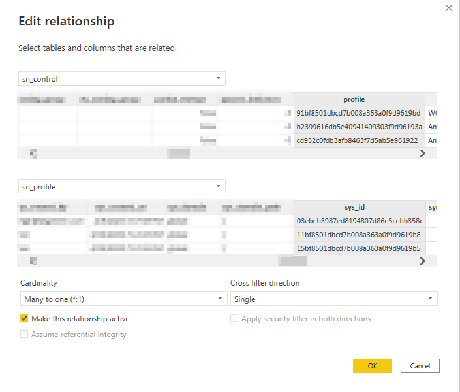
Task: Select the profile column header
Action: click(360, 99)
